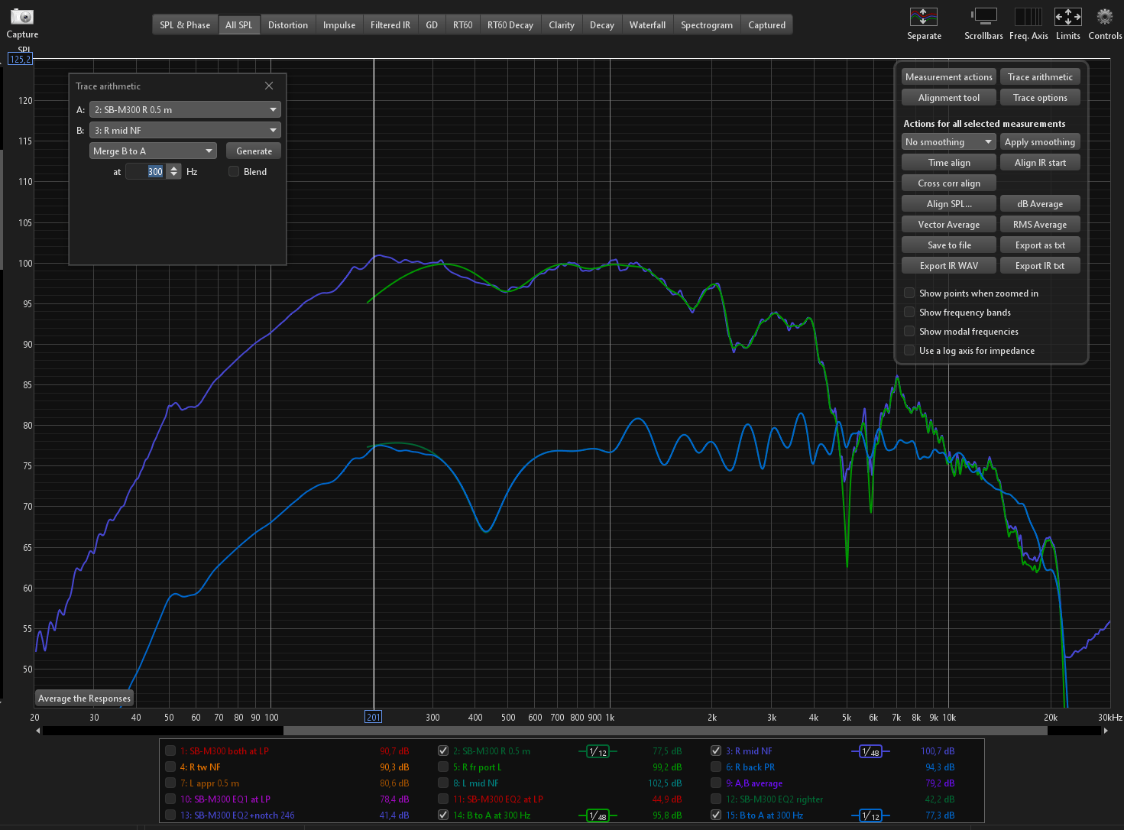Click the Cross corr align button
The height and width of the screenshot is (830, 1124).
click(949, 183)
